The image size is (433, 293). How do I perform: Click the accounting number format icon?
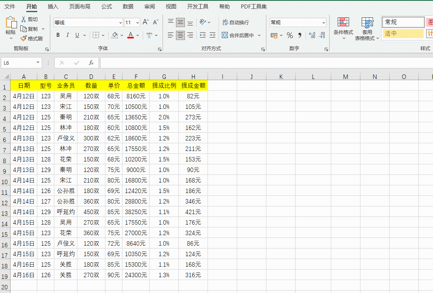[274, 35]
